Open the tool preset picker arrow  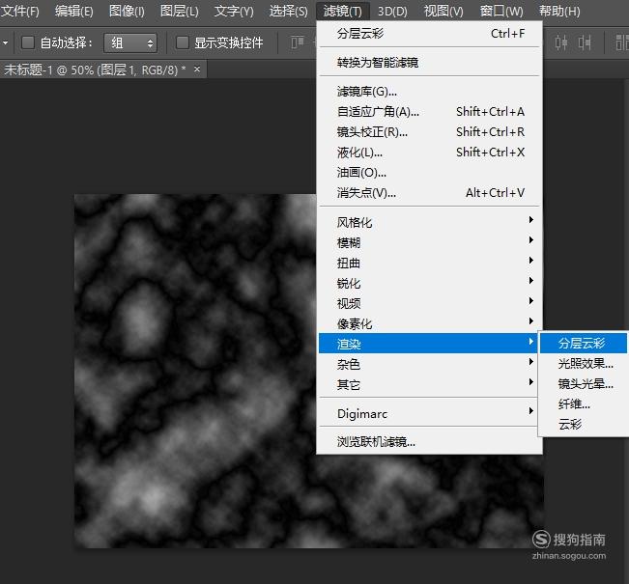pyautogui.click(x=5, y=42)
